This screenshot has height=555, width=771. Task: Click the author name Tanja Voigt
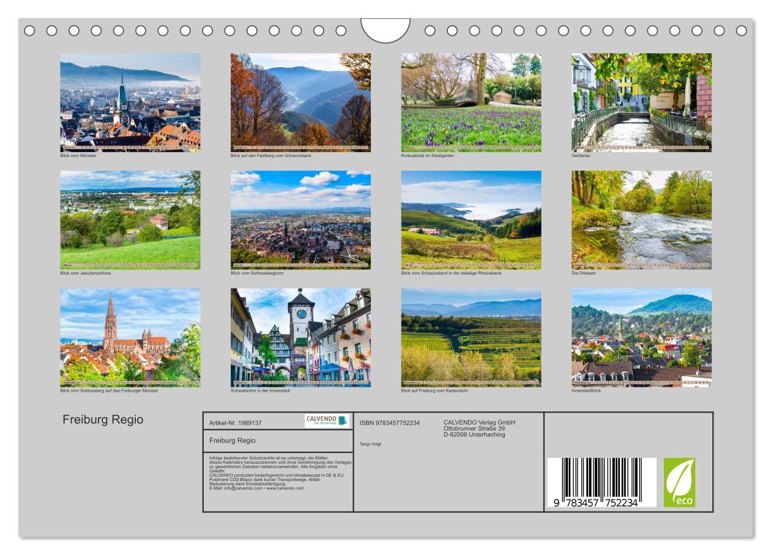[x=370, y=444]
